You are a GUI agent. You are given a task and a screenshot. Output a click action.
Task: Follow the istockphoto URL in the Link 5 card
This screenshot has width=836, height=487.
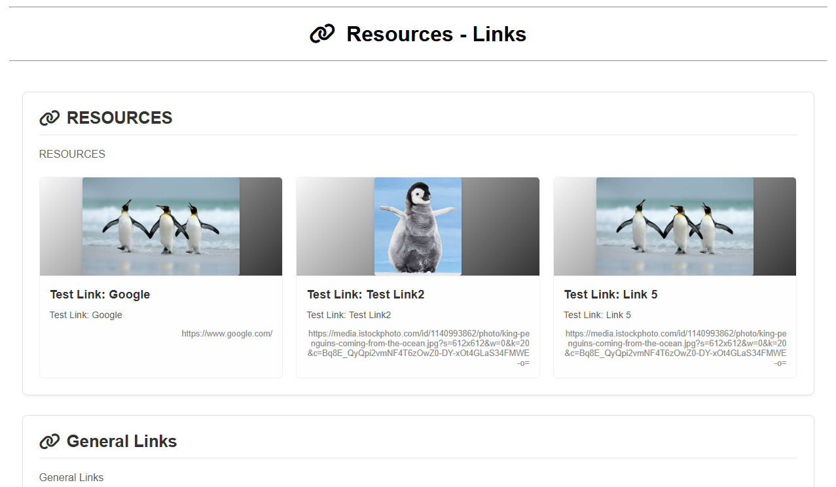click(x=676, y=348)
